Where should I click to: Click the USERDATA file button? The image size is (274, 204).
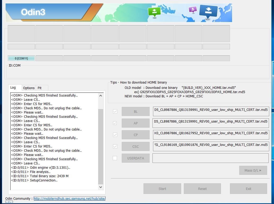tap(136, 158)
